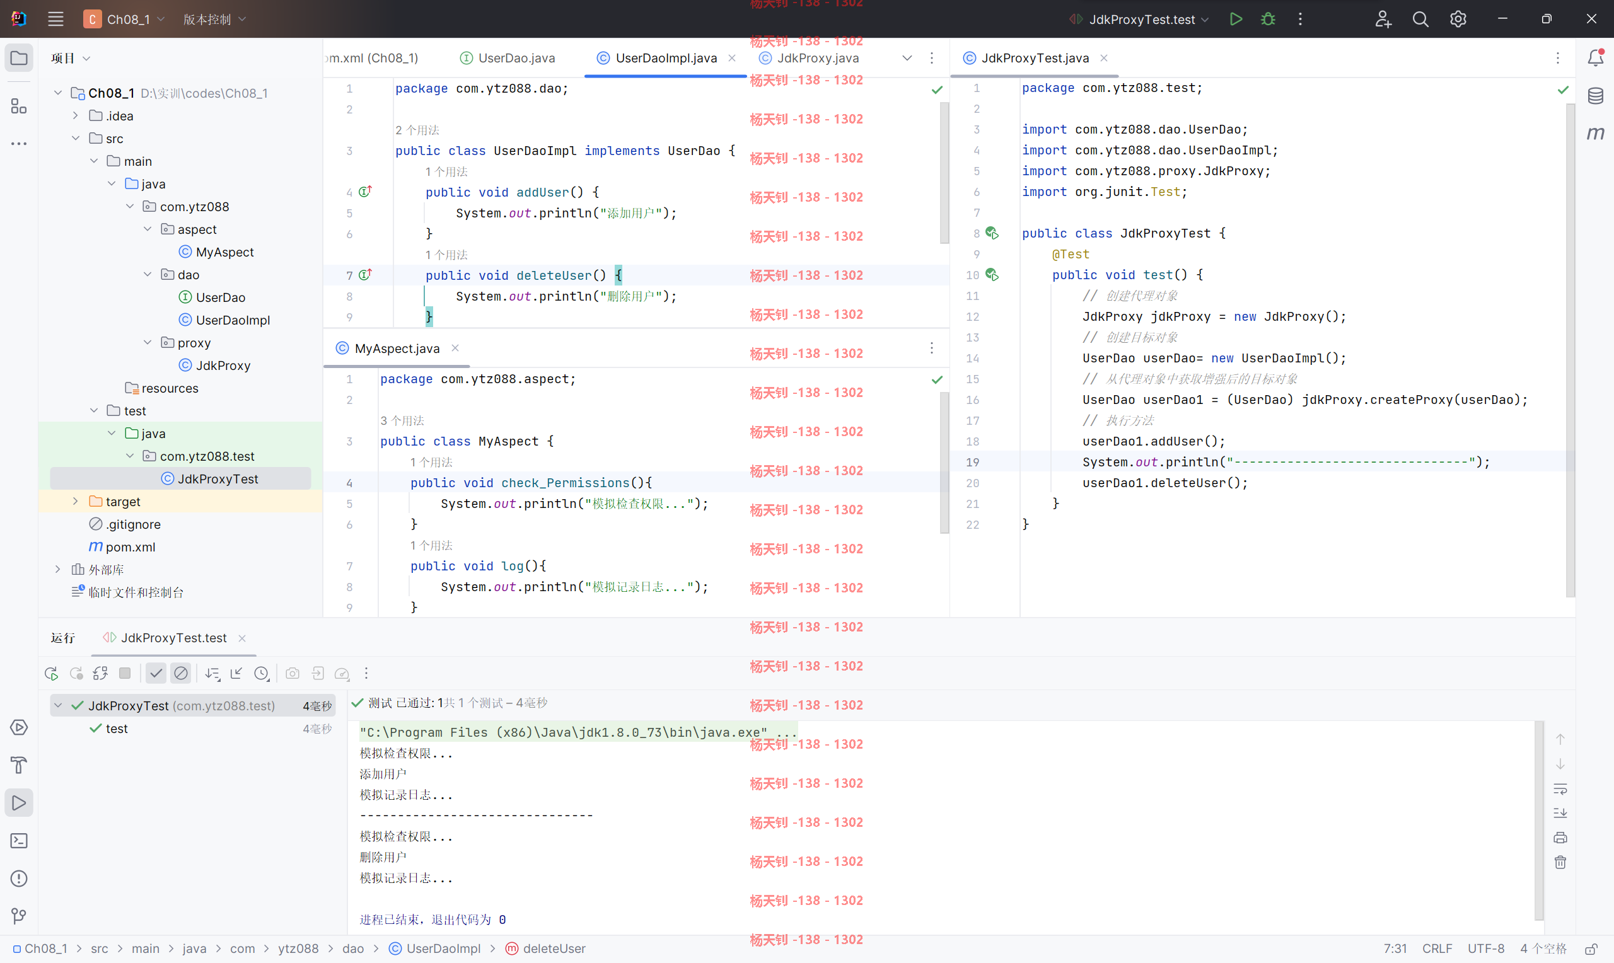Open the Database tool window
The image size is (1614, 963).
click(x=1595, y=95)
